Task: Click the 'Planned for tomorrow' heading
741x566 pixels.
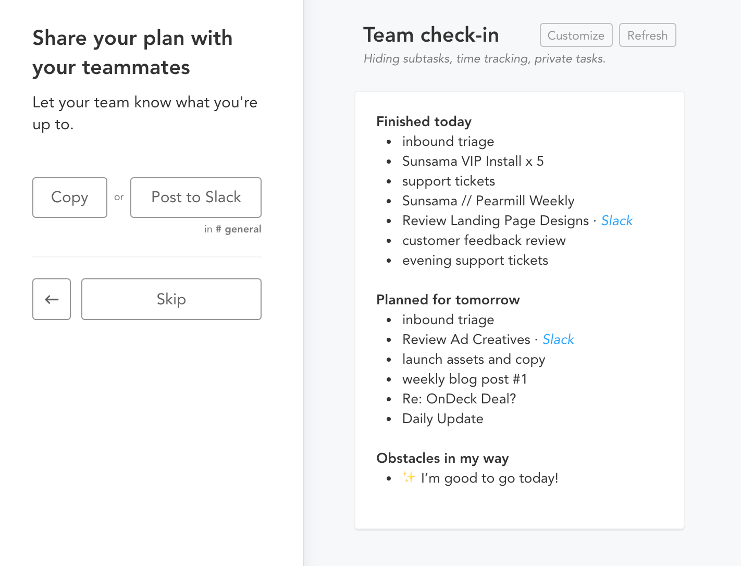Action: click(448, 300)
